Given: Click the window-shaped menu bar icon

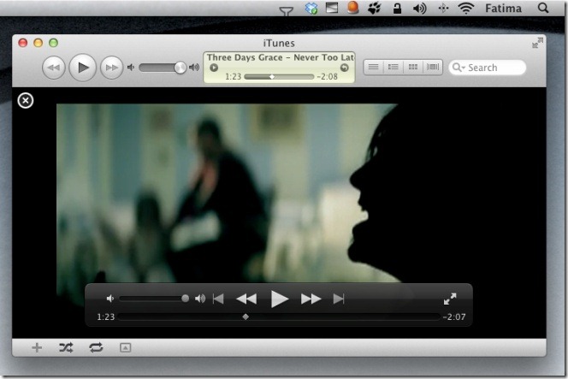Looking at the screenshot, I should (x=332, y=8).
